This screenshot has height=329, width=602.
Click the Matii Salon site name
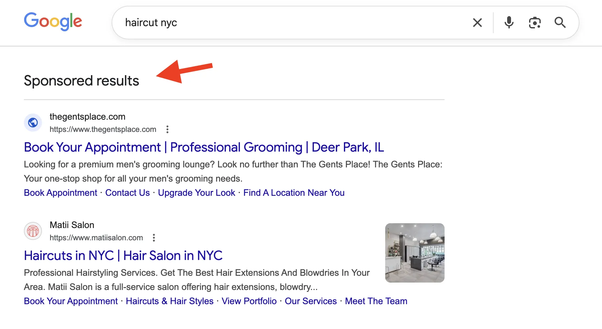[72, 225]
